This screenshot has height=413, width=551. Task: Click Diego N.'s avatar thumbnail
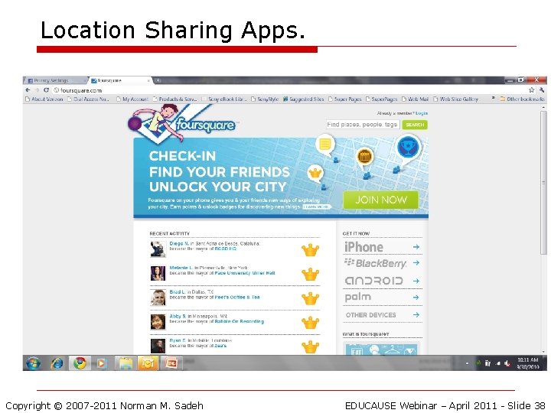click(x=158, y=249)
